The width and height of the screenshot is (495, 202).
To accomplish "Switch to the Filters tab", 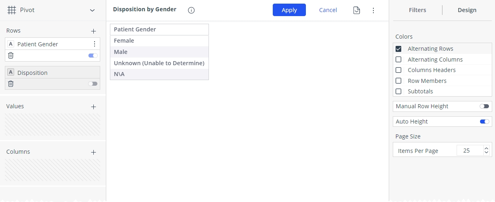I will click(417, 10).
